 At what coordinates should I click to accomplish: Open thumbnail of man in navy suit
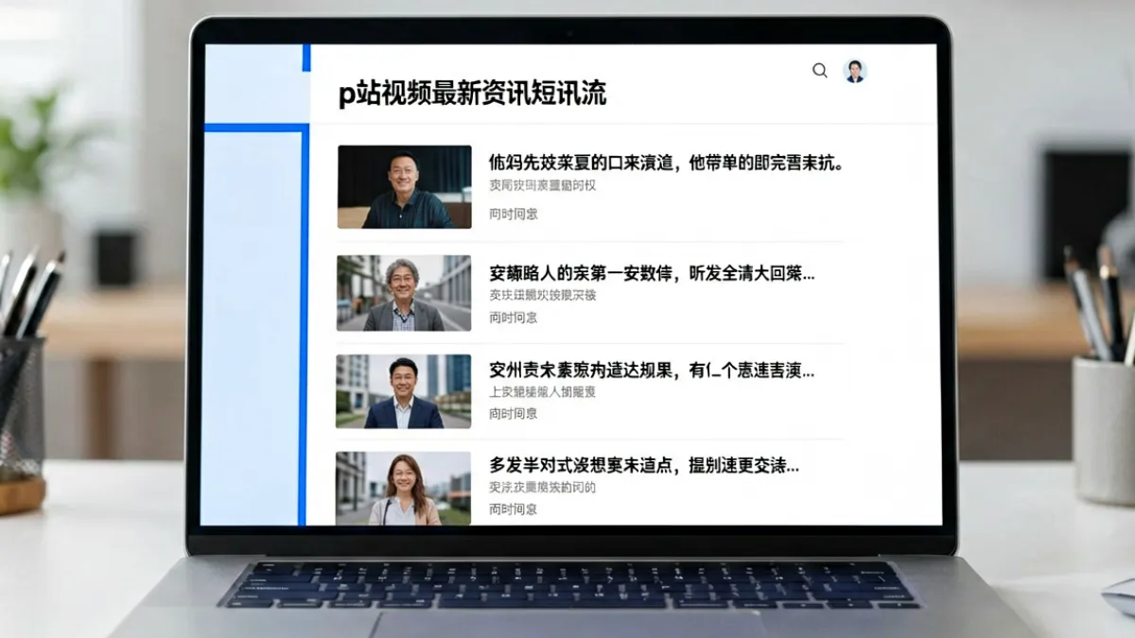click(404, 391)
